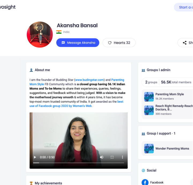Image resolution: width=193 pixels, height=185 pixels.
Task: Click the person icon beside About me
Action: (31, 70)
